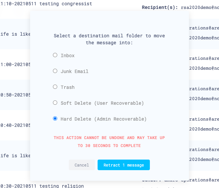Select the message row starting 0:50-202105

15,95
